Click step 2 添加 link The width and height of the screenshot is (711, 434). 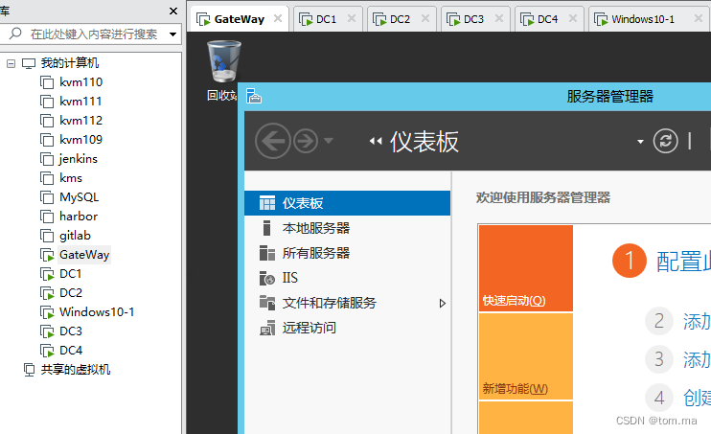point(697,322)
